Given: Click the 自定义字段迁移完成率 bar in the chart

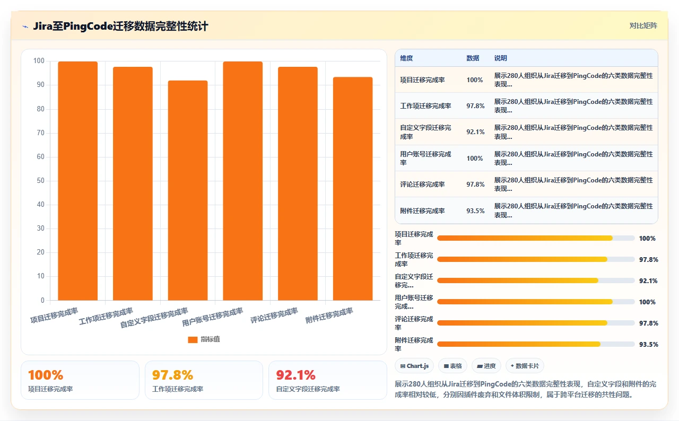Looking at the screenshot, I should coord(188,190).
